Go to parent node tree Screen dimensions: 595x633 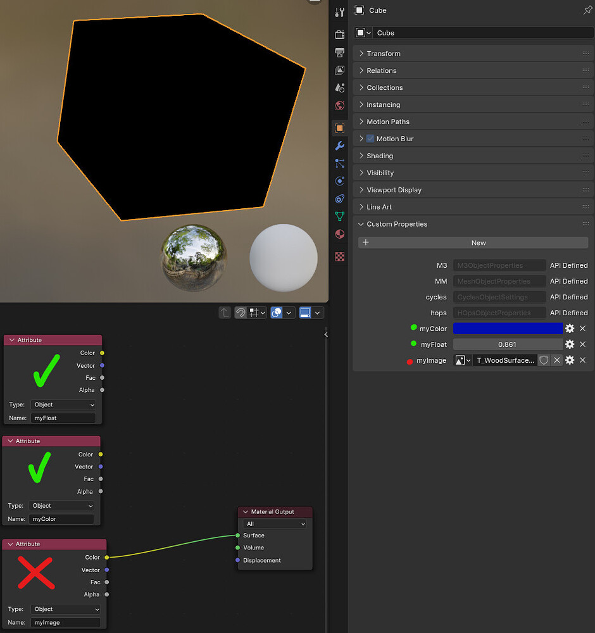click(x=225, y=313)
